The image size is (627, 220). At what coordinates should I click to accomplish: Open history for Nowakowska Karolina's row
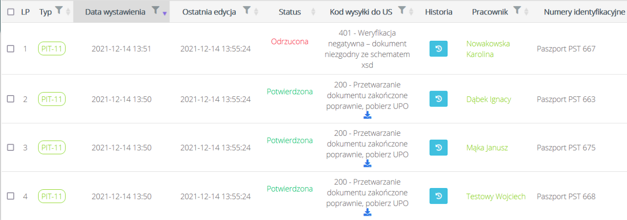438,49
